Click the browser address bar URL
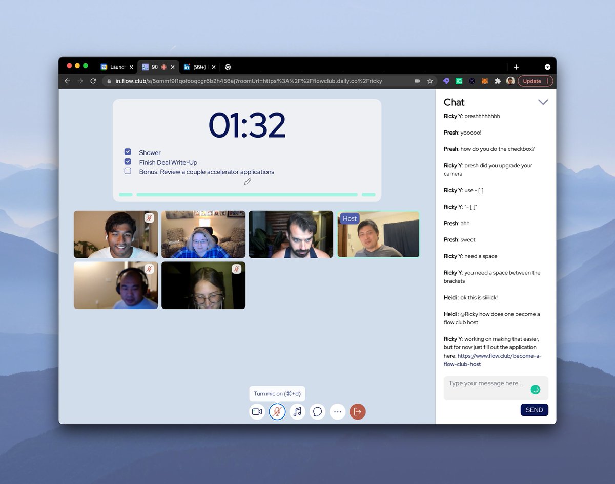This screenshot has width=615, height=484. click(249, 81)
